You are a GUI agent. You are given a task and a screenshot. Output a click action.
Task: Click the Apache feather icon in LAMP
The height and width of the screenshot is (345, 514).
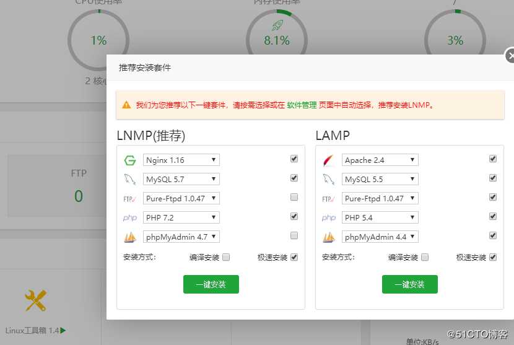[x=328, y=160]
